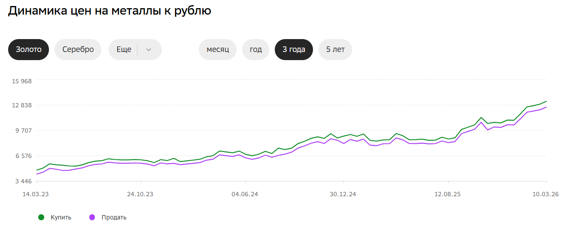
Task: Select the 04.06.24 axis date
Action: pyautogui.click(x=245, y=195)
